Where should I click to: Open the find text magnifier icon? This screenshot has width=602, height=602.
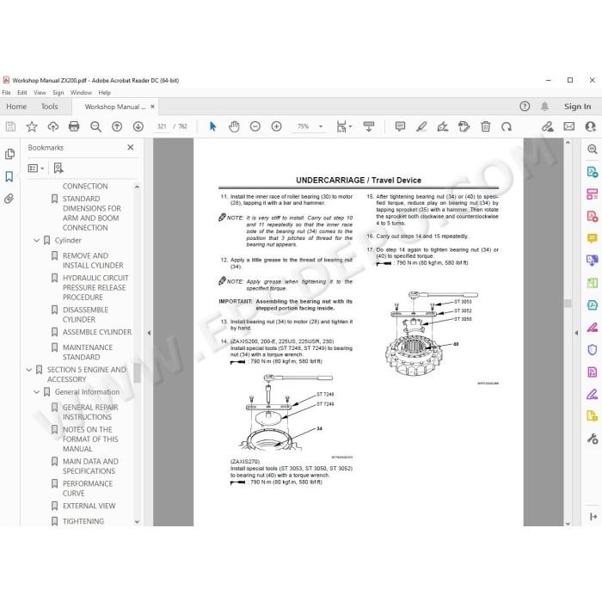point(95,126)
